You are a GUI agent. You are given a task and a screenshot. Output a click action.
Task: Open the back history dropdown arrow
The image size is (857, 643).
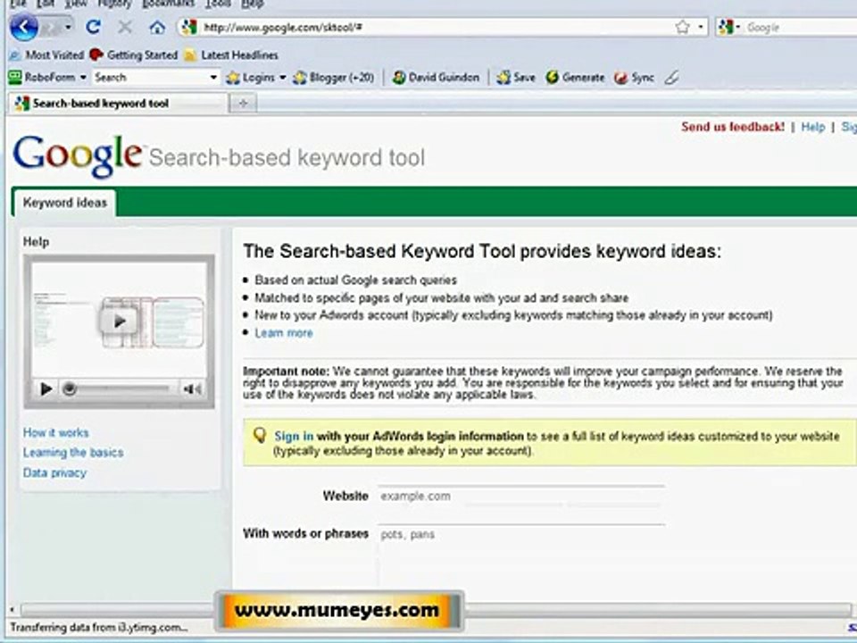68,27
